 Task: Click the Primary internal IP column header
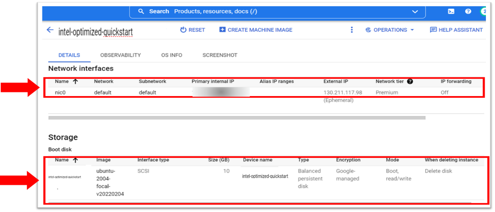pyautogui.click(x=213, y=81)
